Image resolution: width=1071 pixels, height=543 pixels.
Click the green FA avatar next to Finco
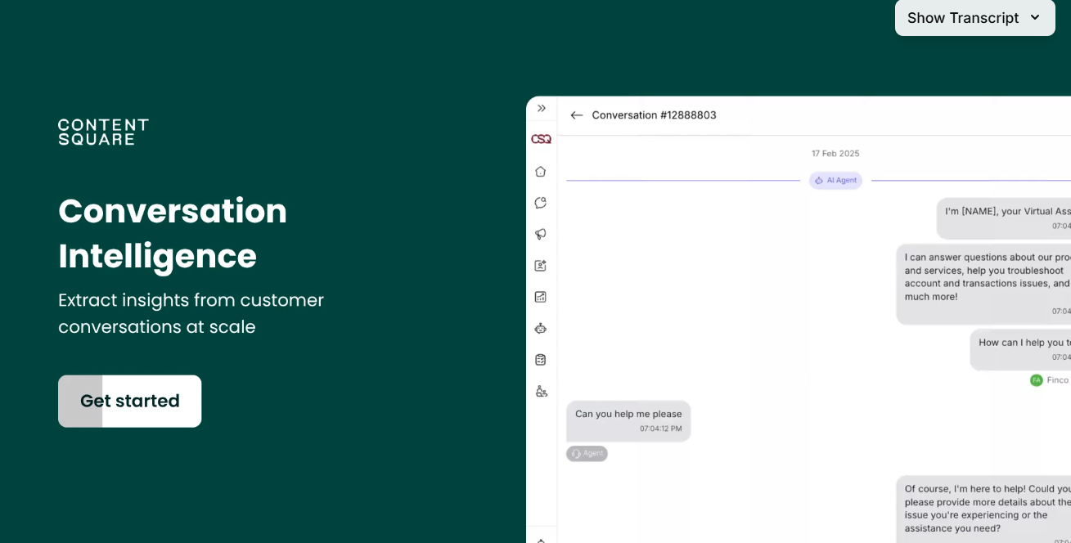pyautogui.click(x=1037, y=380)
